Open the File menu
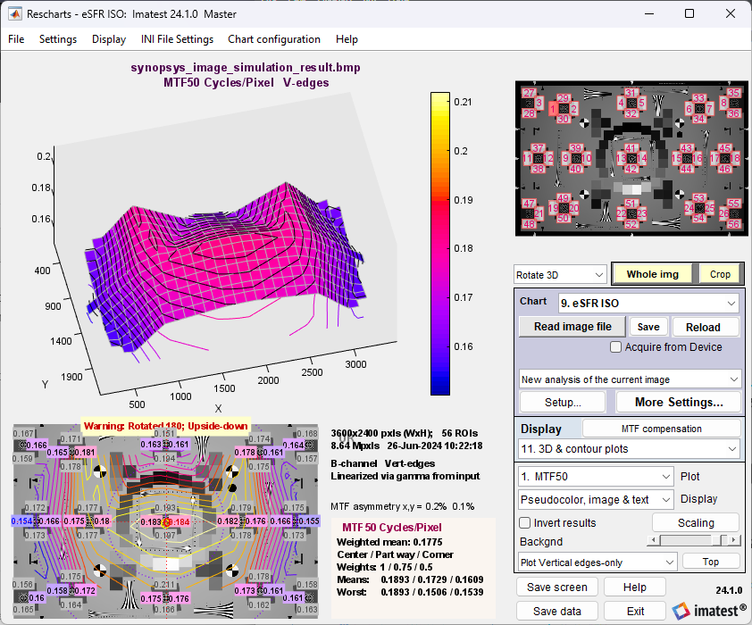 (16, 39)
